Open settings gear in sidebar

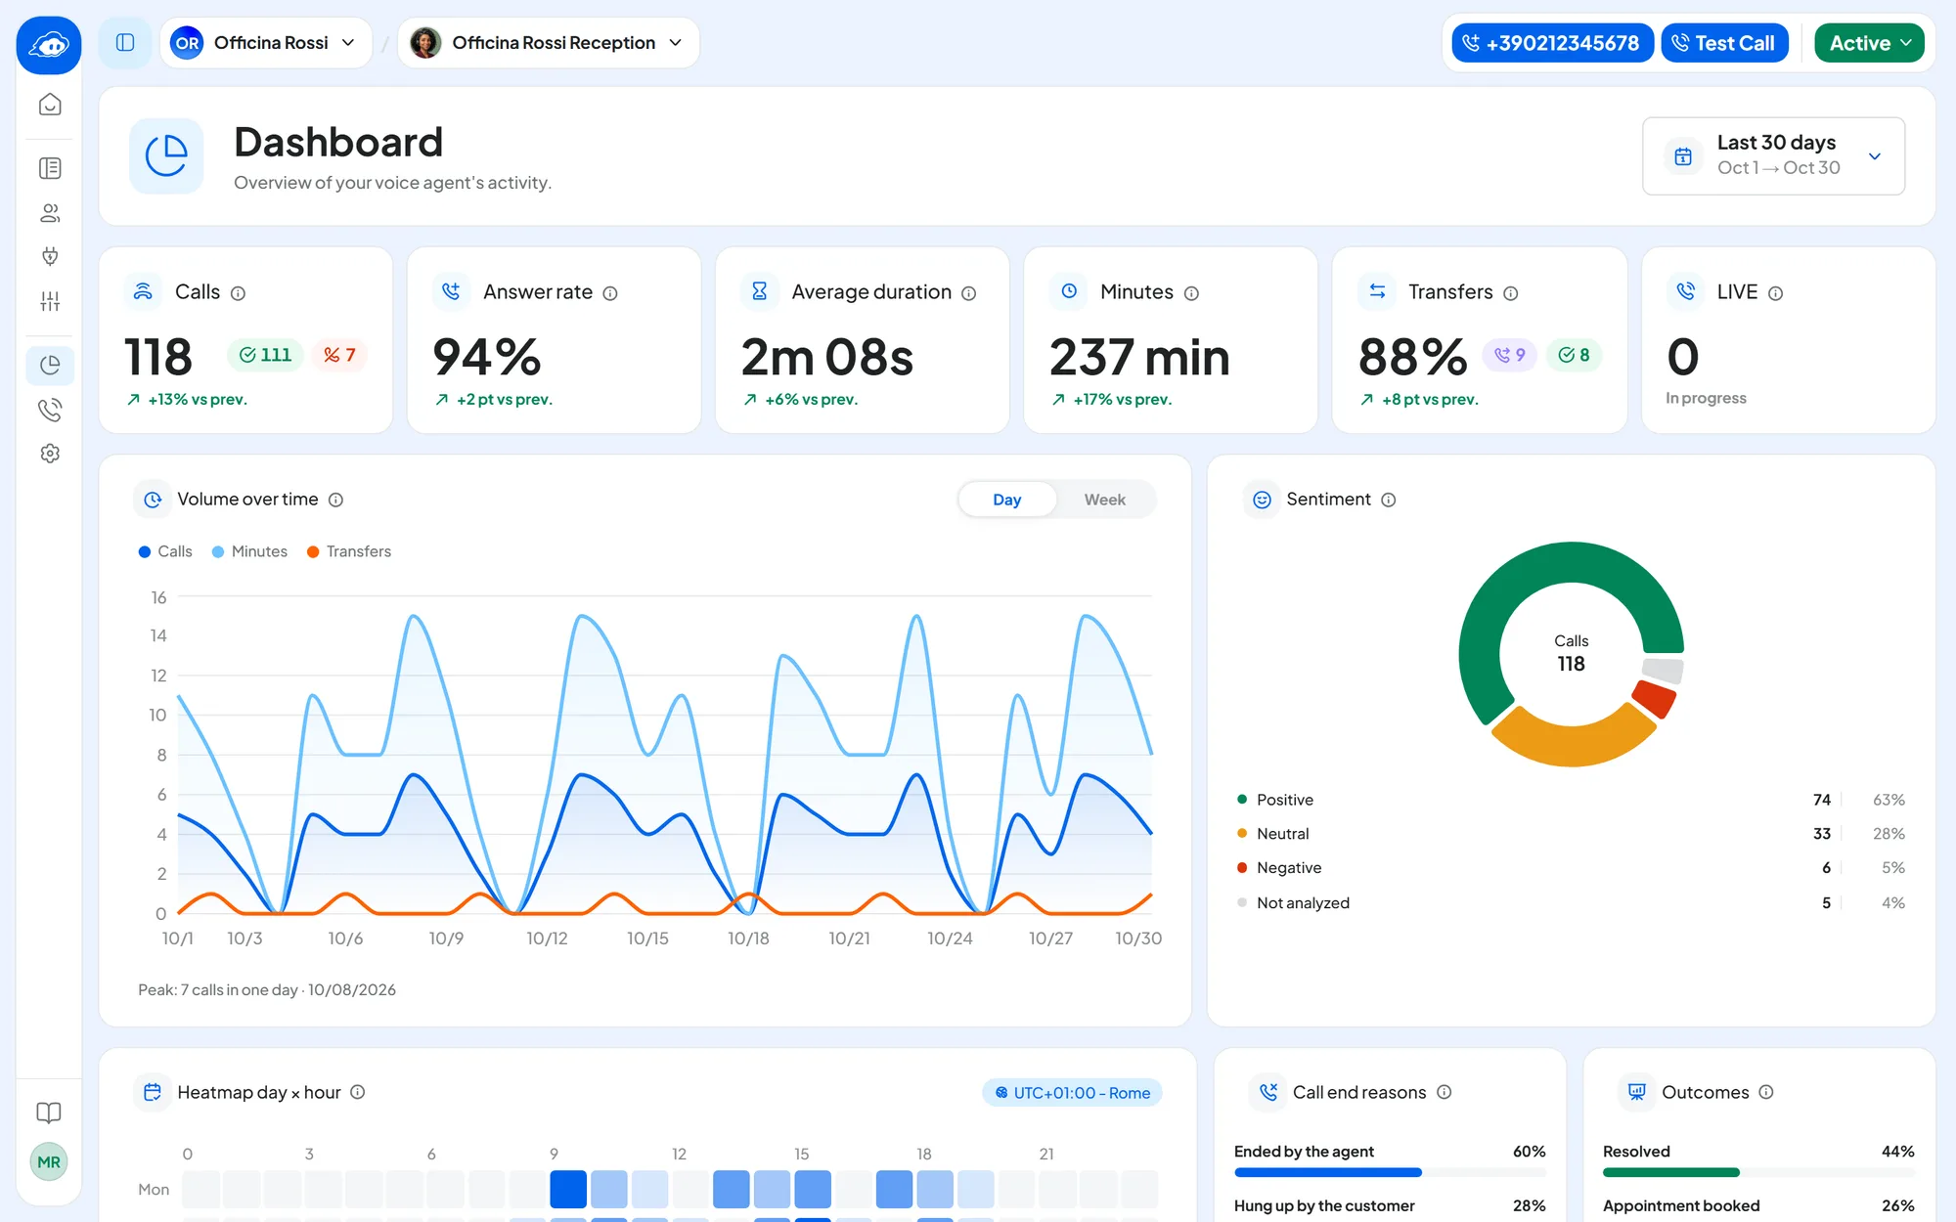pos(50,454)
